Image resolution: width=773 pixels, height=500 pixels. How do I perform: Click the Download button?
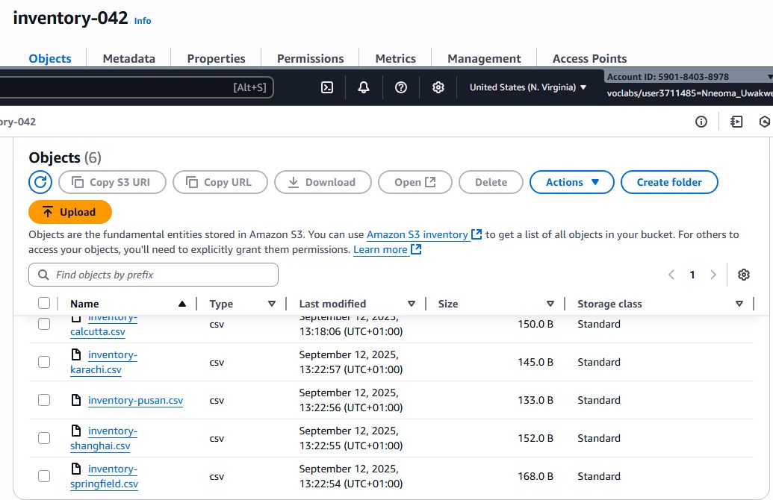tap(323, 182)
